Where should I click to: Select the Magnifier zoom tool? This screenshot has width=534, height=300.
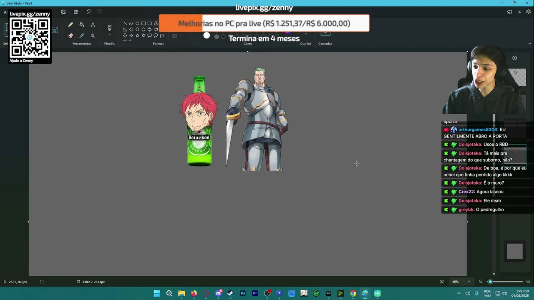93,36
